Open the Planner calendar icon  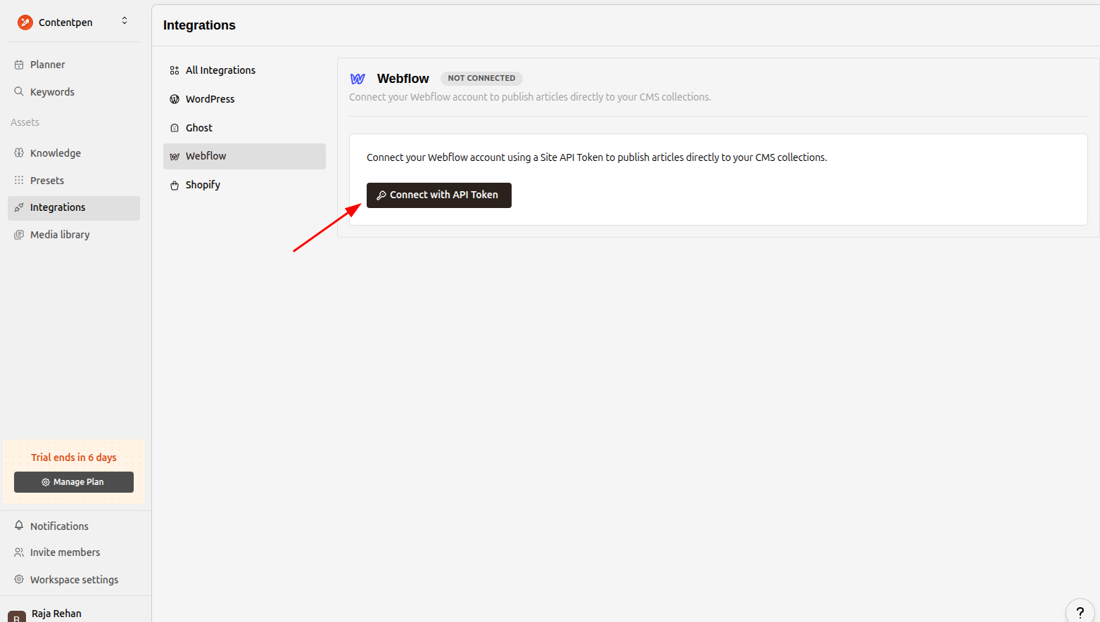pos(19,65)
